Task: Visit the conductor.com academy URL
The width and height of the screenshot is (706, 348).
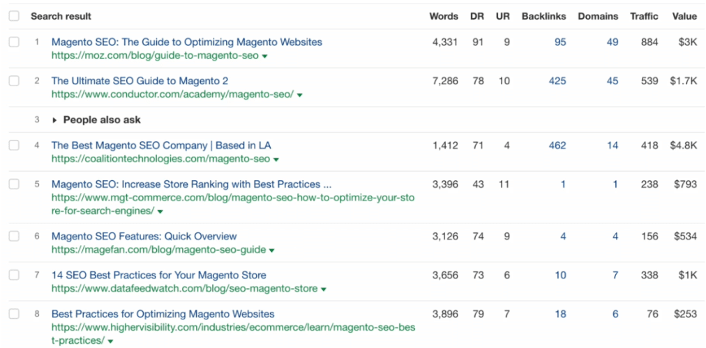Action: coord(172,95)
